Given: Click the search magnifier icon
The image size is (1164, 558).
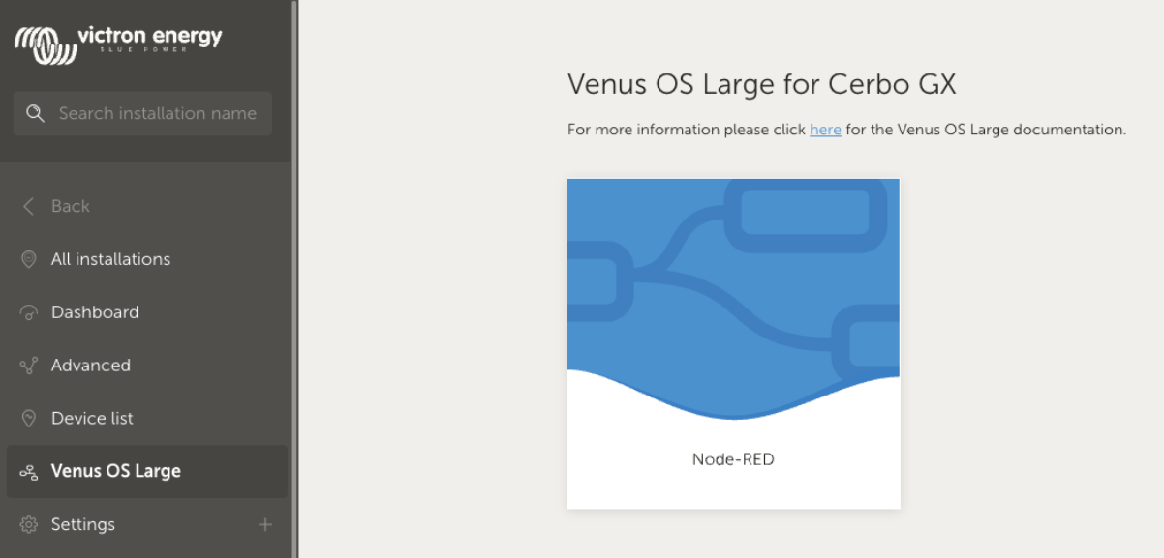Looking at the screenshot, I should point(36,113).
